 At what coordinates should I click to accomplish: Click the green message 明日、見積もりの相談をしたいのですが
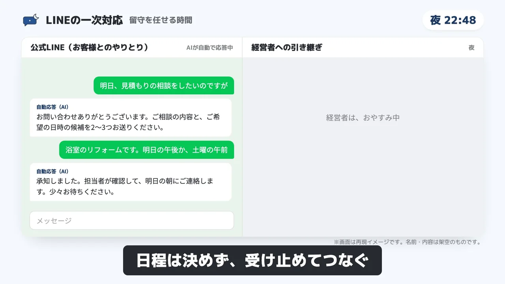164,86
